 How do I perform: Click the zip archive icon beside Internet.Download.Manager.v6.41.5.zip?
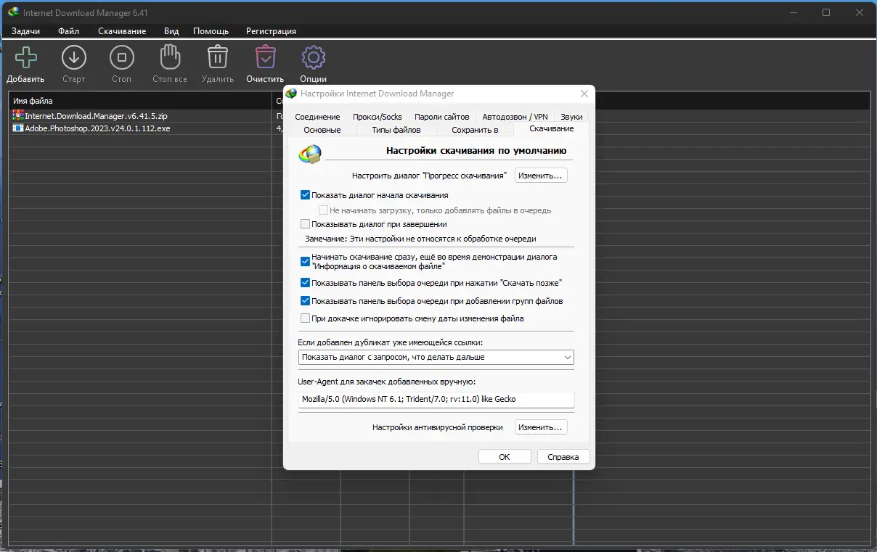point(18,115)
